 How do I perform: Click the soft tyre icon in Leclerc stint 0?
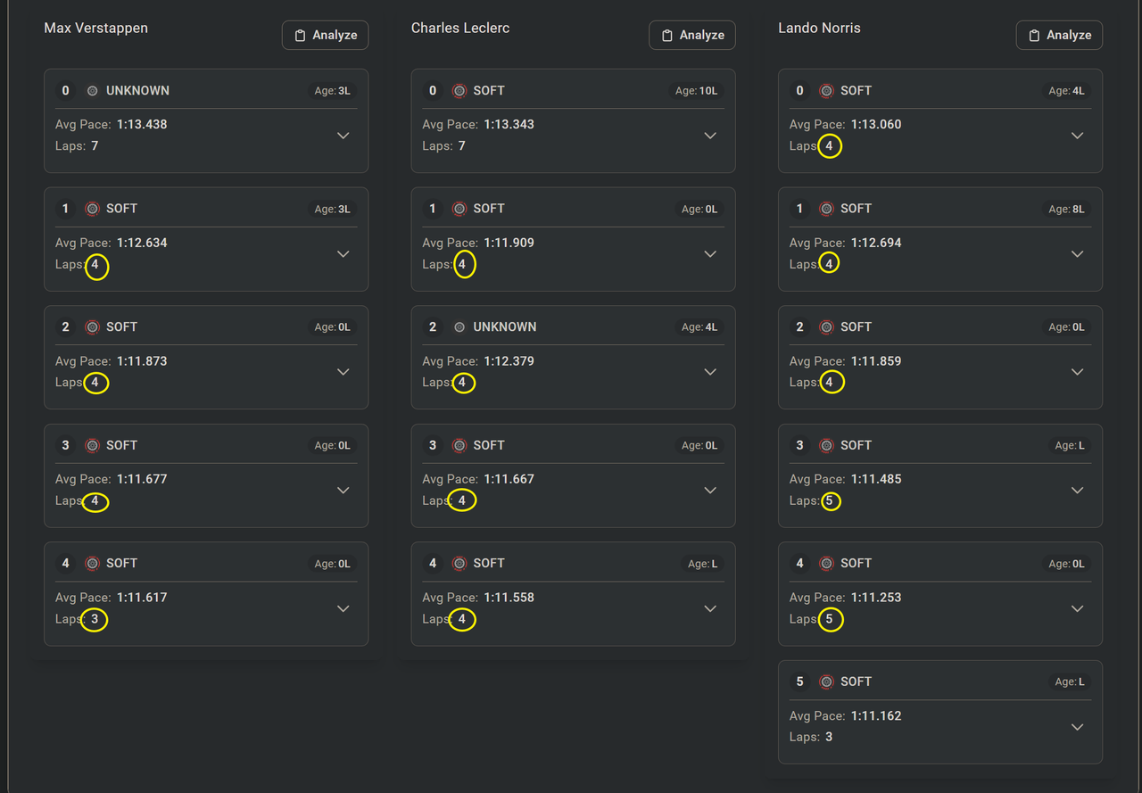pos(459,90)
